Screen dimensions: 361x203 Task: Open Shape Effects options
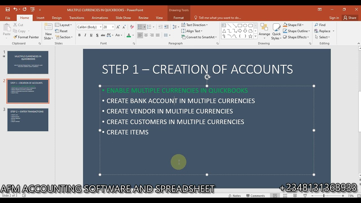(296, 37)
